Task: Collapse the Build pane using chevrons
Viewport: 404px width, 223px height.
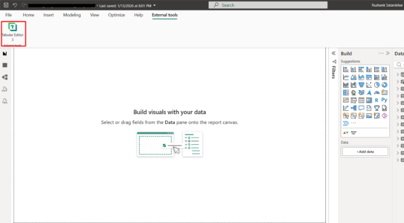Action: tap(388, 53)
